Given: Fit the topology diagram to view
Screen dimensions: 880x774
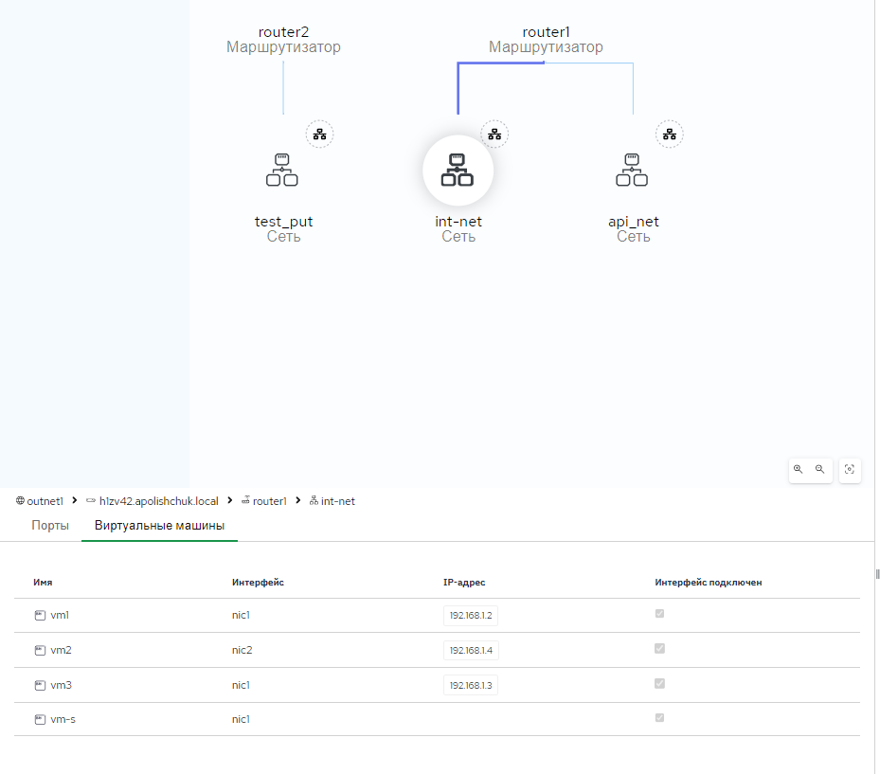Looking at the screenshot, I should point(850,469).
